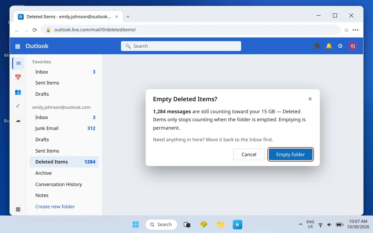Select the browser address bar URL
The height and width of the screenshot is (233, 373).
click(95, 30)
